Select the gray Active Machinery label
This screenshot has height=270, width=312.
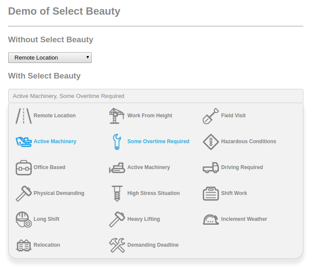click(x=149, y=167)
